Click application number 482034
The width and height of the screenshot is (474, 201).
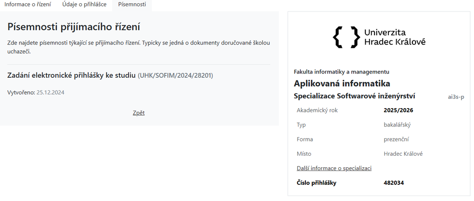394,183
